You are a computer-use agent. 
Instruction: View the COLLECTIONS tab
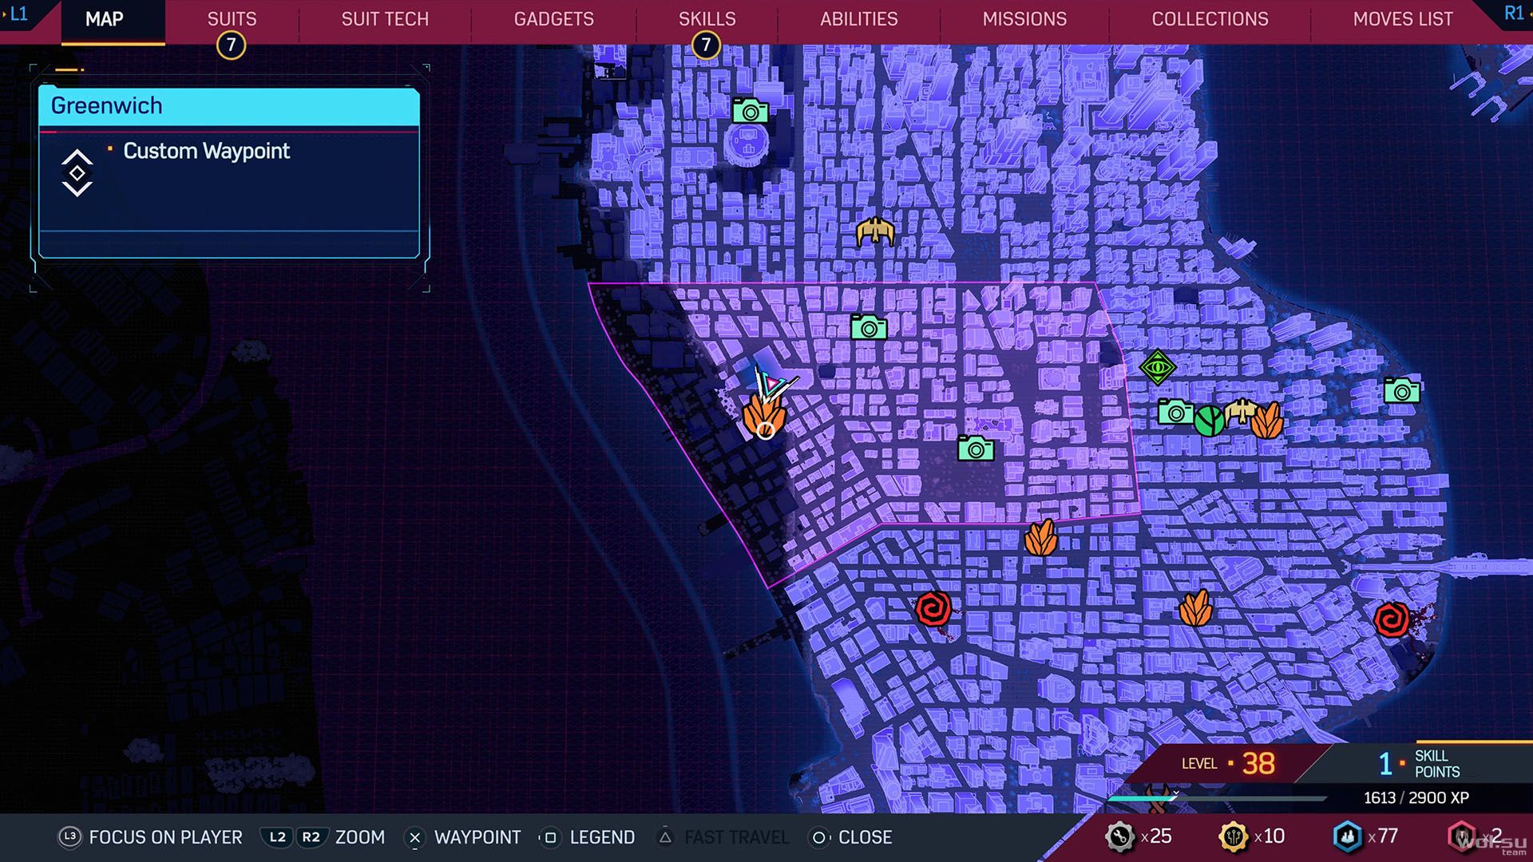[x=1210, y=18]
